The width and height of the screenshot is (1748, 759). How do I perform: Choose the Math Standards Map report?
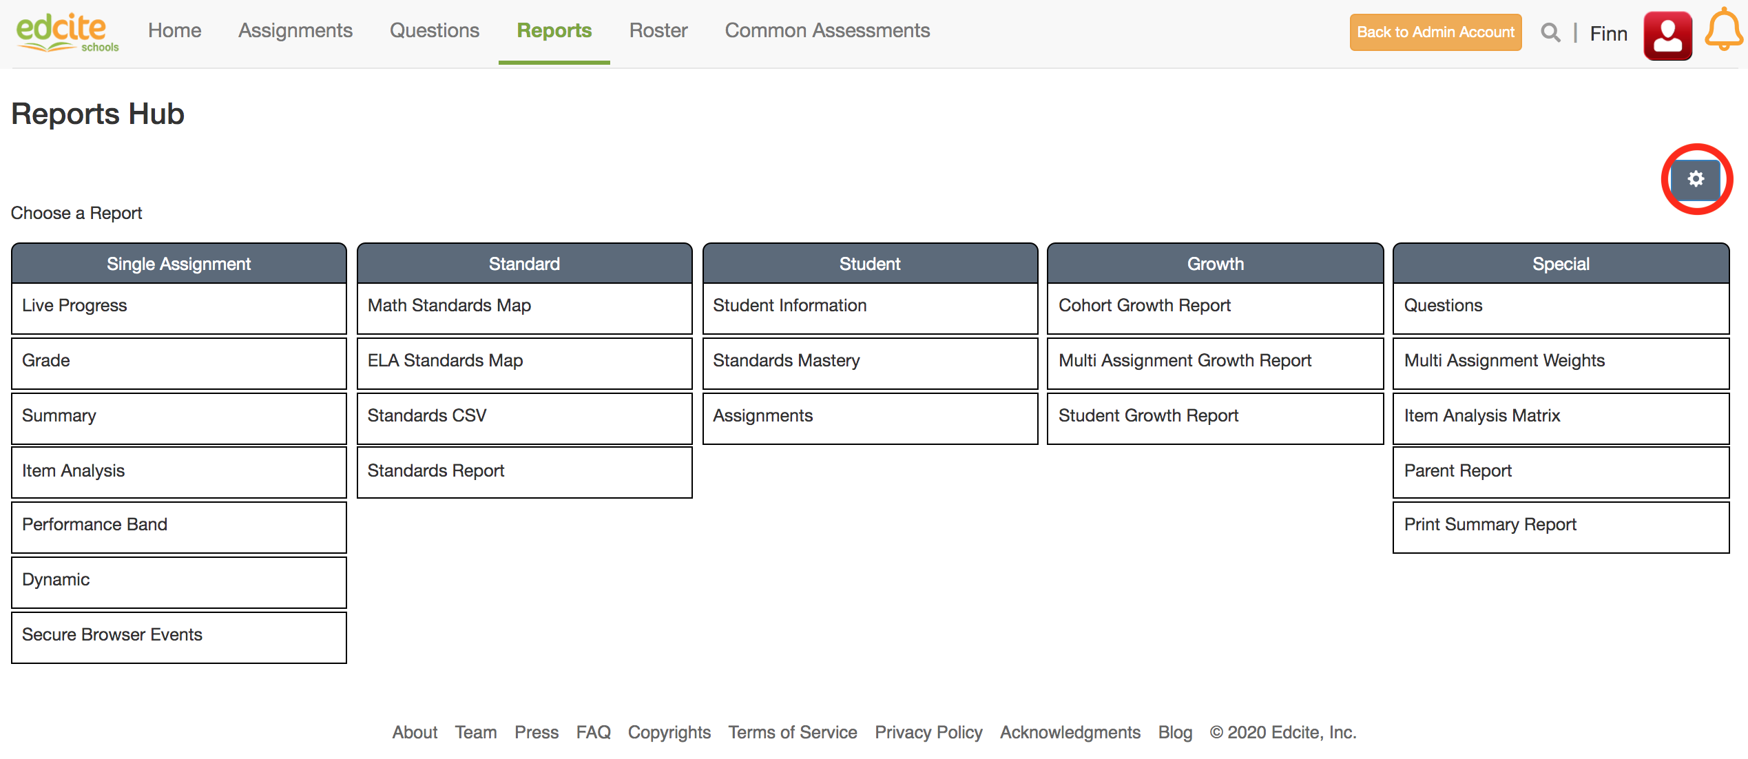pos(523,306)
